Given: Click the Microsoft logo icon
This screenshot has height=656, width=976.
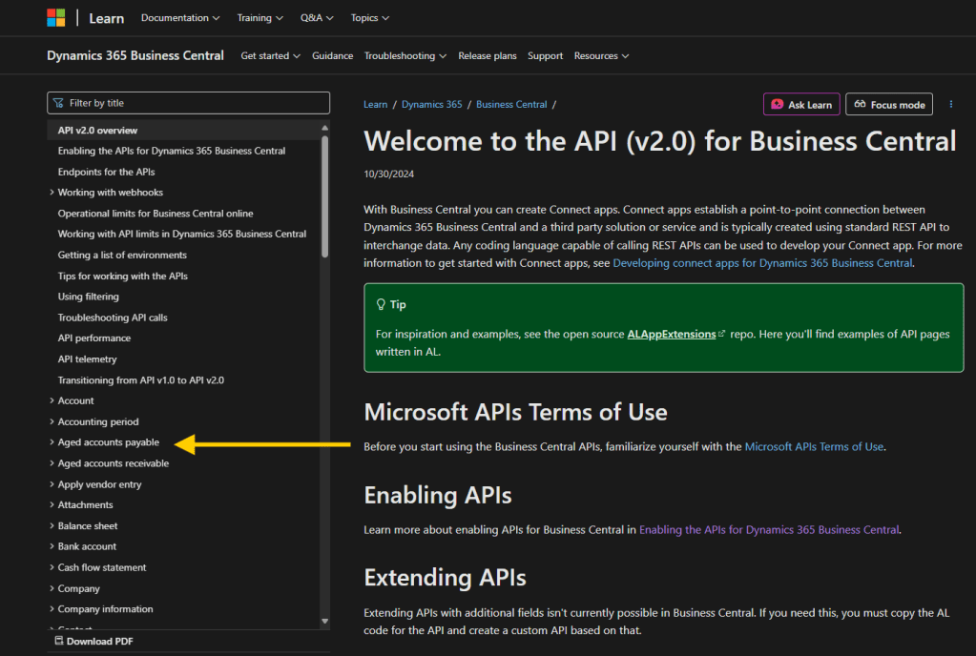Looking at the screenshot, I should (57, 18).
